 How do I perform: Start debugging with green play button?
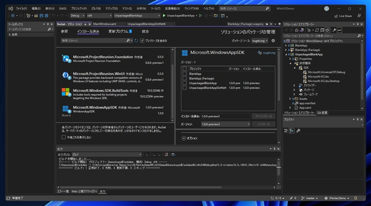pyautogui.click(x=164, y=16)
